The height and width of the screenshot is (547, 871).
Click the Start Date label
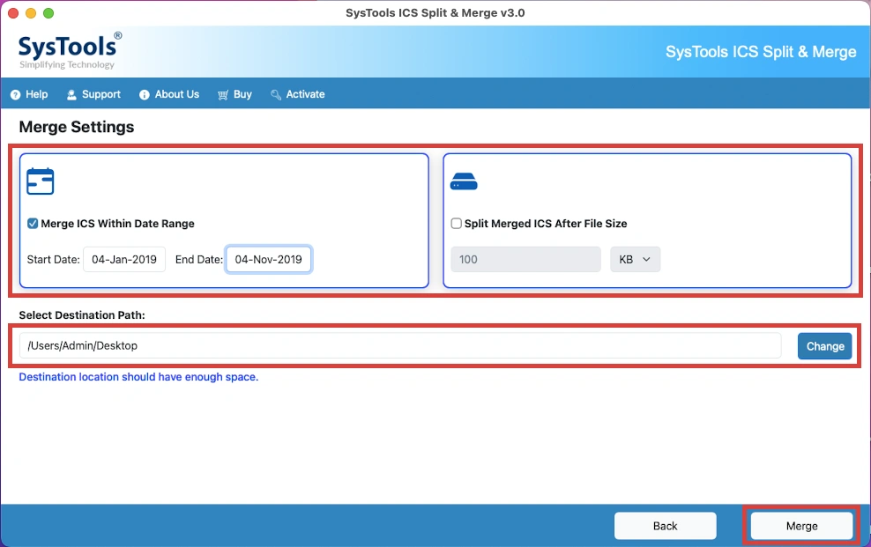click(53, 259)
